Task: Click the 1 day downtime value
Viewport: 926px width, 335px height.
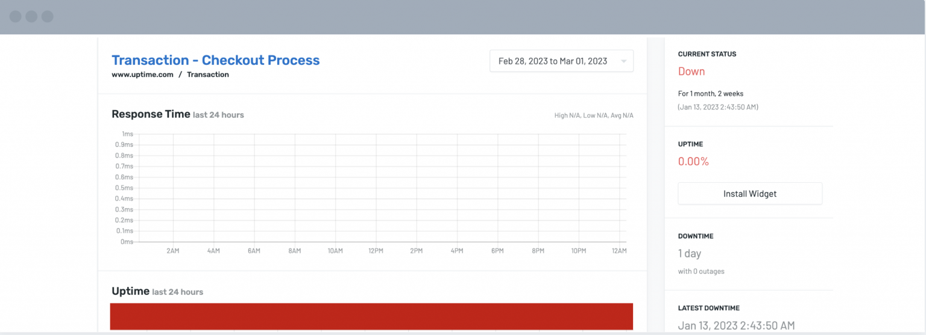Action: 689,253
